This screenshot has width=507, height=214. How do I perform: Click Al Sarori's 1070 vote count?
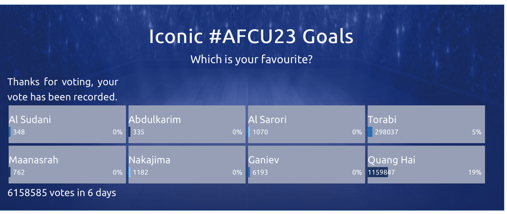click(260, 132)
